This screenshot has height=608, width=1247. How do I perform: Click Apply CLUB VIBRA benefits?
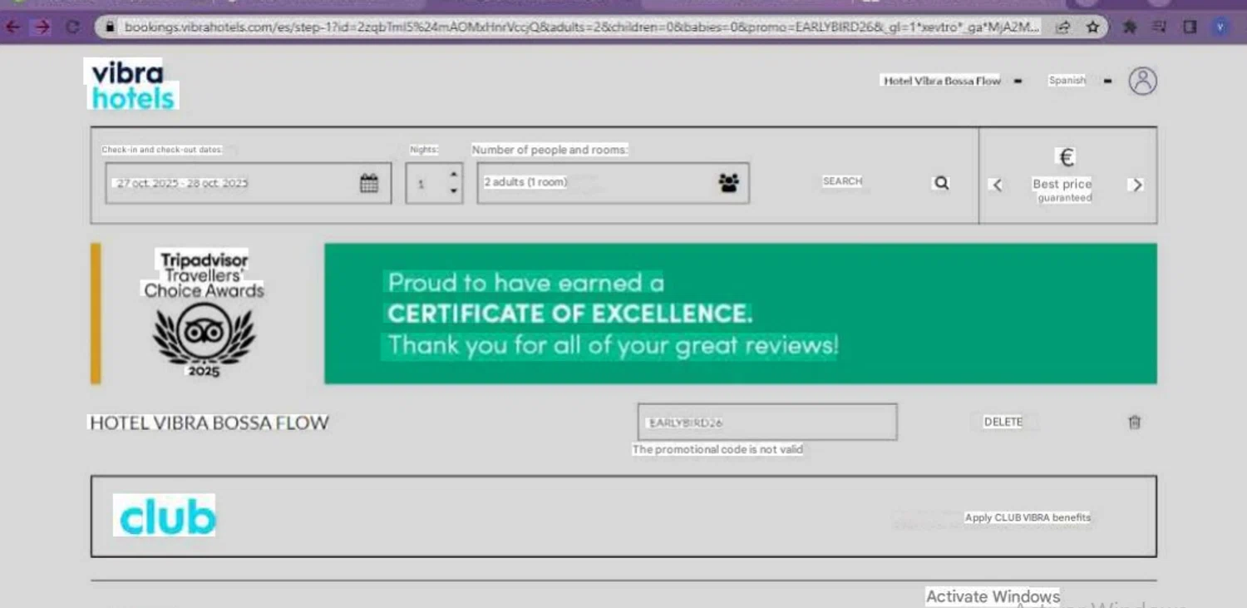coord(1028,517)
